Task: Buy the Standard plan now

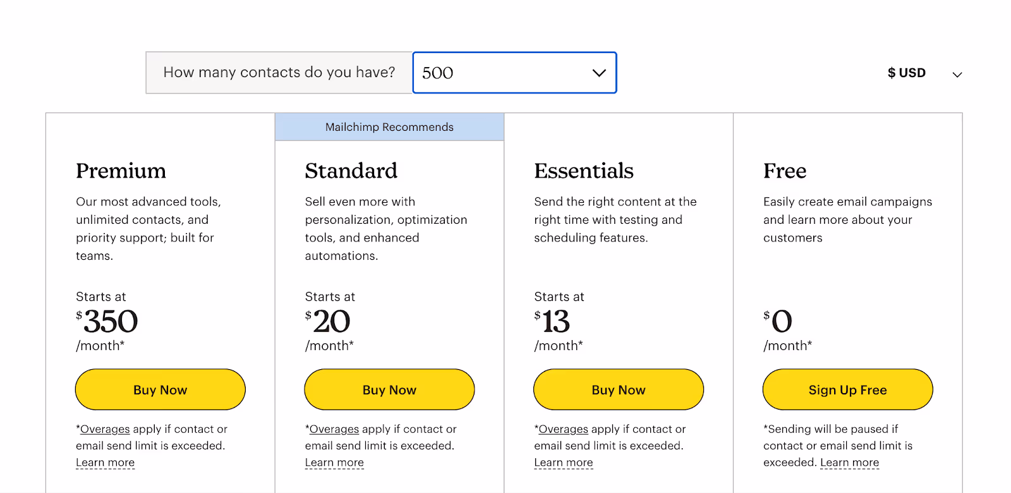Action: pyautogui.click(x=389, y=389)
